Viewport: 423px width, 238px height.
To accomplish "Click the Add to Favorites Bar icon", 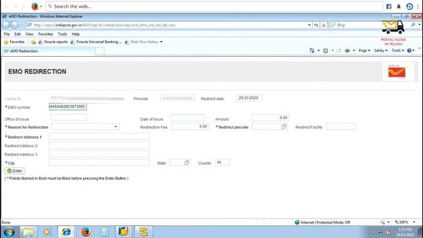I will click(x=33, y=42).
